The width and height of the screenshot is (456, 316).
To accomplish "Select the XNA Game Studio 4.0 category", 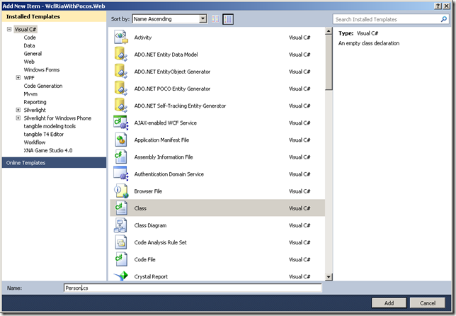I will click(x=48, y=150).
